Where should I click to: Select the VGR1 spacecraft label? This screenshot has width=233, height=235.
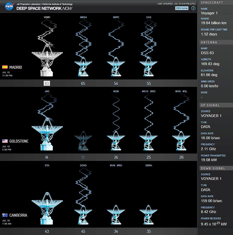[47, 17]
